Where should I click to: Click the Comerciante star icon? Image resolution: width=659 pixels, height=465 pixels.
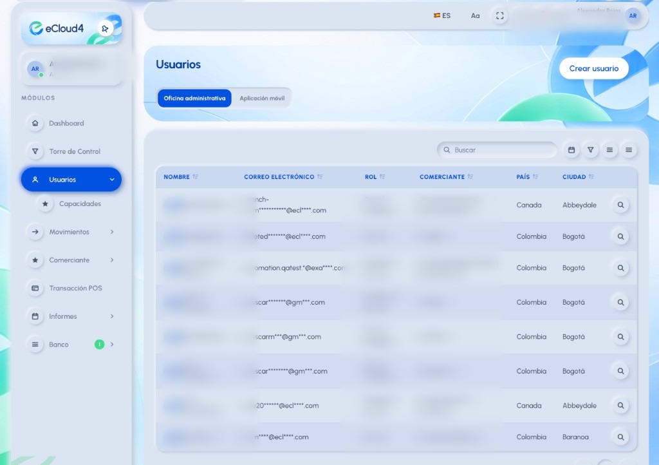35,260
